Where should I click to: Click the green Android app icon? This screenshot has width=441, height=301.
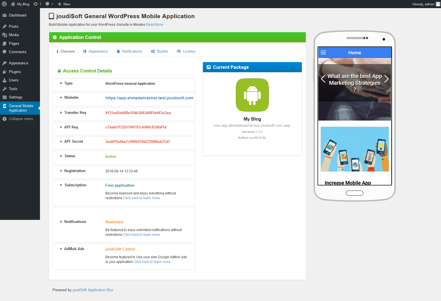click(x=252, y=95)
